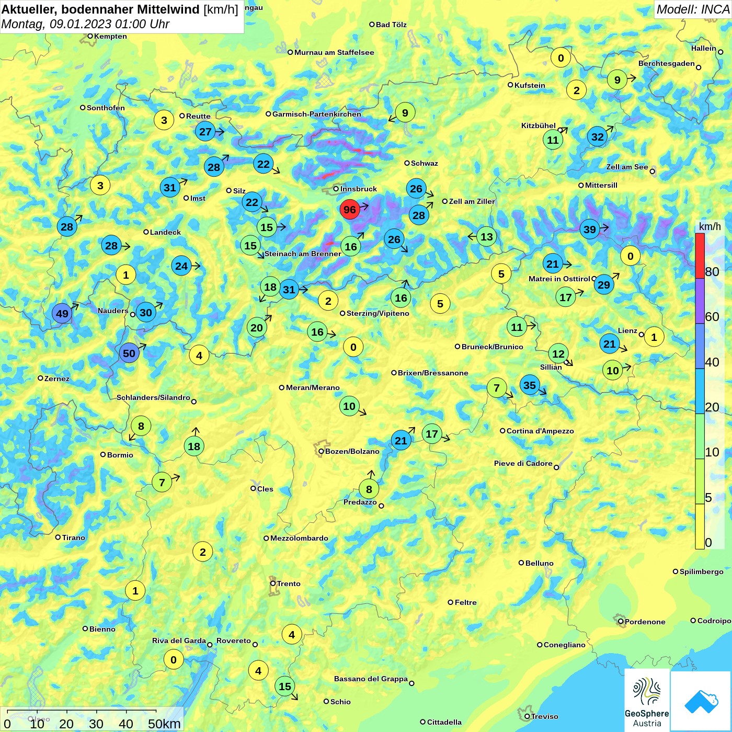Click the Innsbruck city label
The image size is (732, 732).
(x=359, y=189)
